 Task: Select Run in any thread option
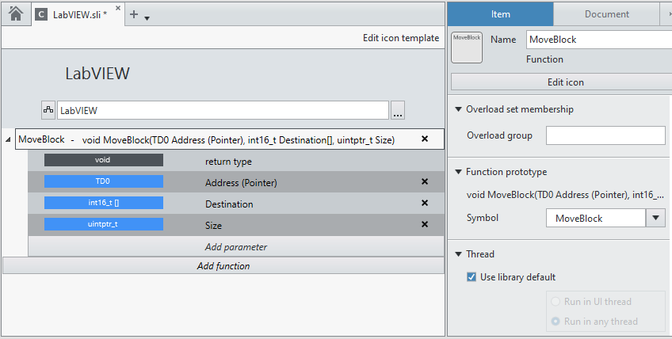click(x=554, y=321)
